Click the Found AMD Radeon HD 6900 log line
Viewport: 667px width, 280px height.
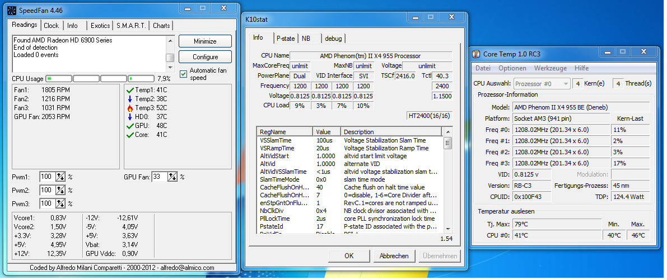(63, 40)
